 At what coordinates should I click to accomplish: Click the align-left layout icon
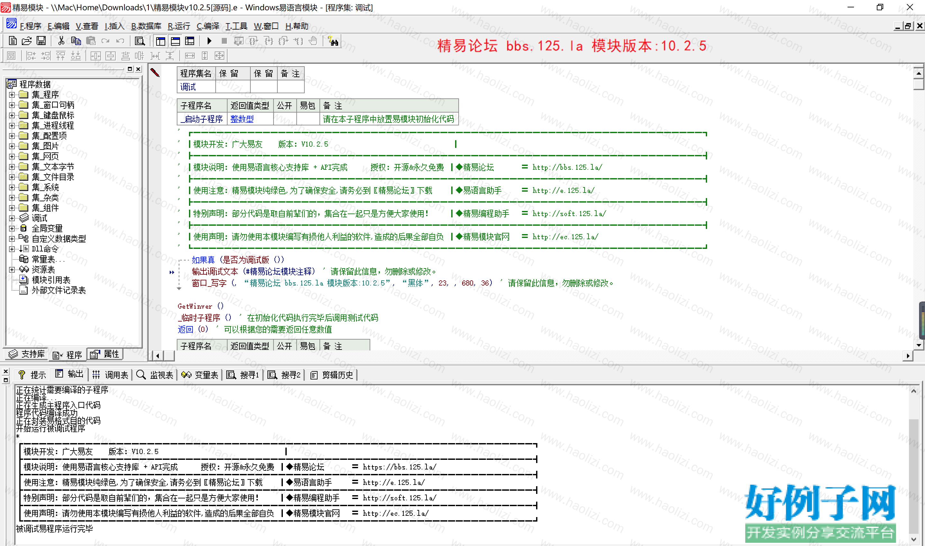point(31,56)
